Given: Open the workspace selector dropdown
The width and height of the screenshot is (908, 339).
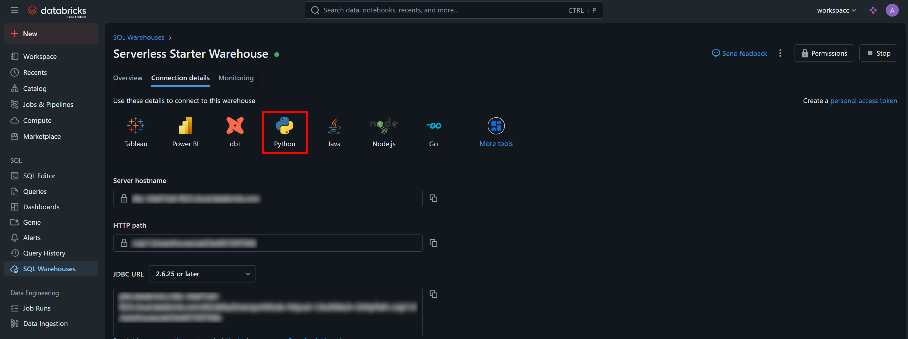Looking at the screenshot, I should [836, 10].
